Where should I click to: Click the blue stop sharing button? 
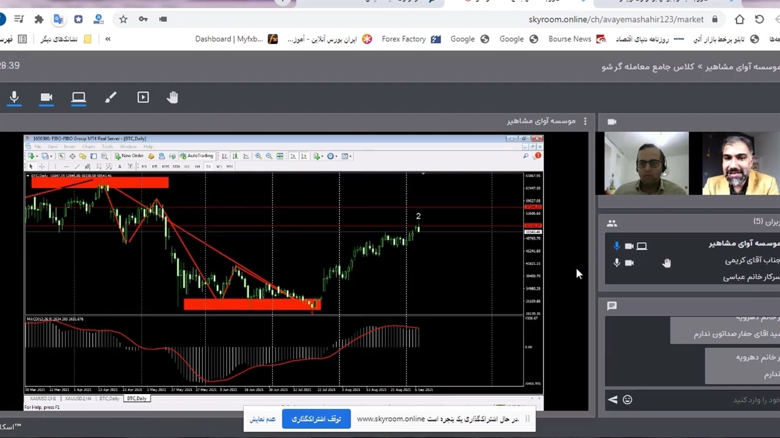(x=316, y=419)
